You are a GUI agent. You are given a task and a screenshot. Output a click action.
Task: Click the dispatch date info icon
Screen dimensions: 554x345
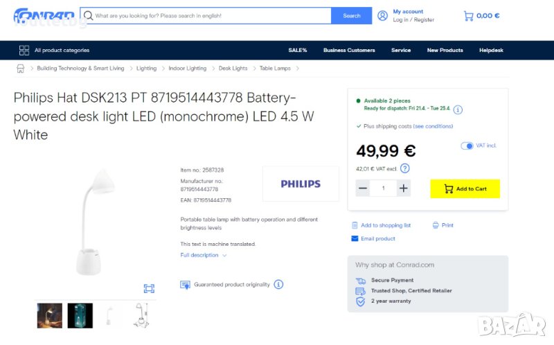pos(458,109)
